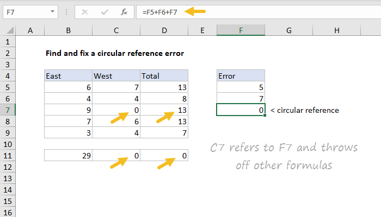Select row 9 header
This screenshot has width=381, height=217.
point(8,133)
